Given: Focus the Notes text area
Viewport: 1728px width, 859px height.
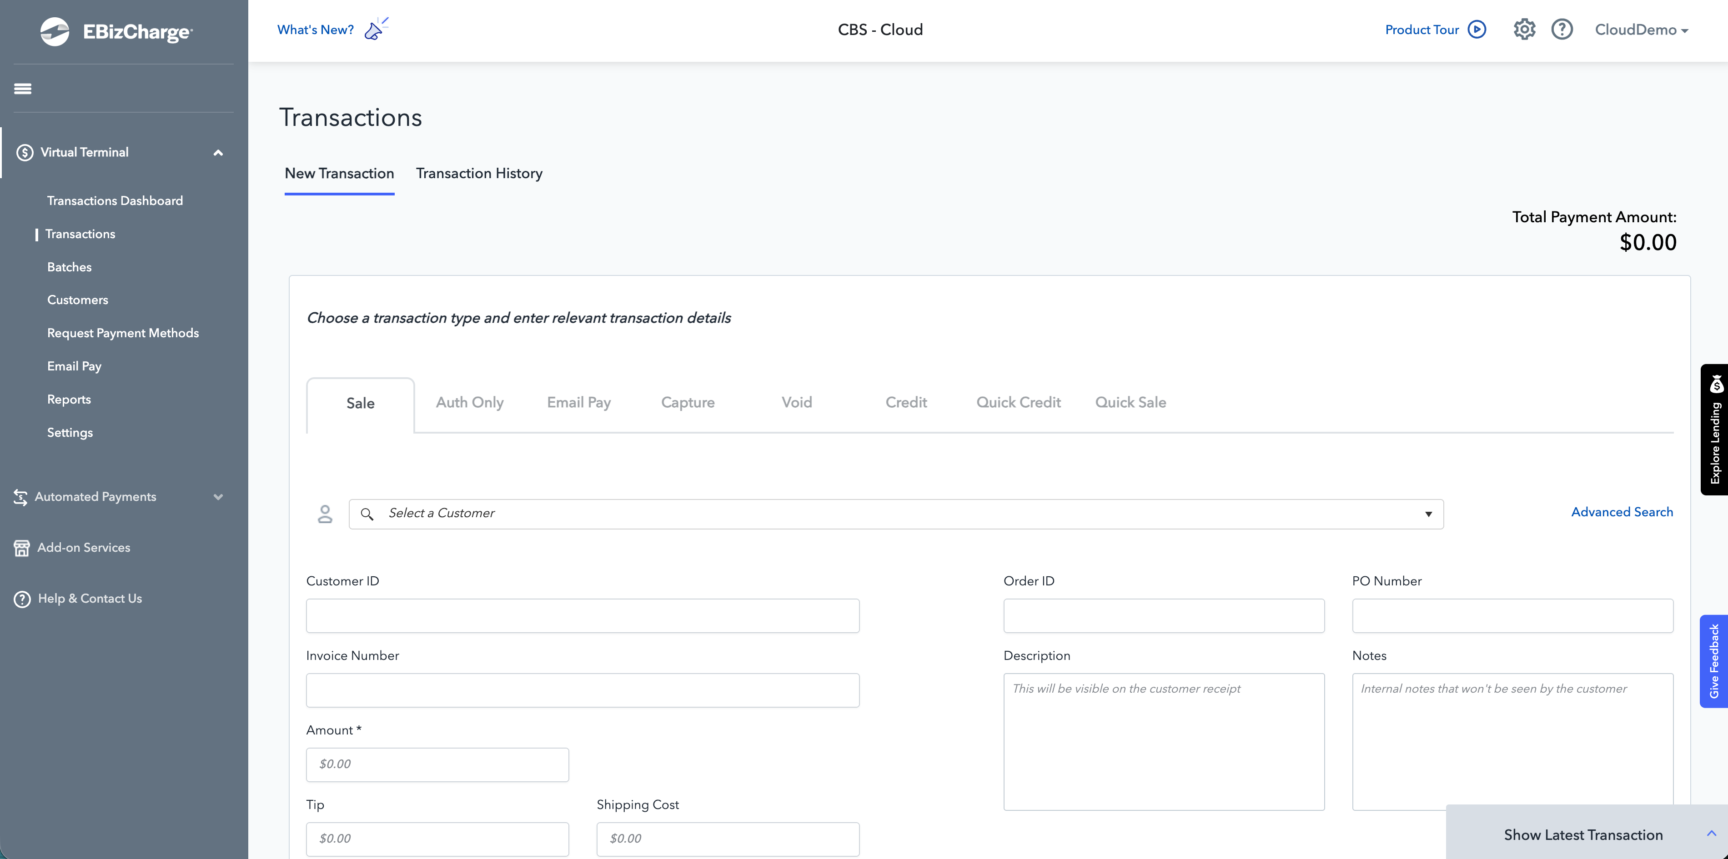Looking at the screenshot, I should 1512,742.
